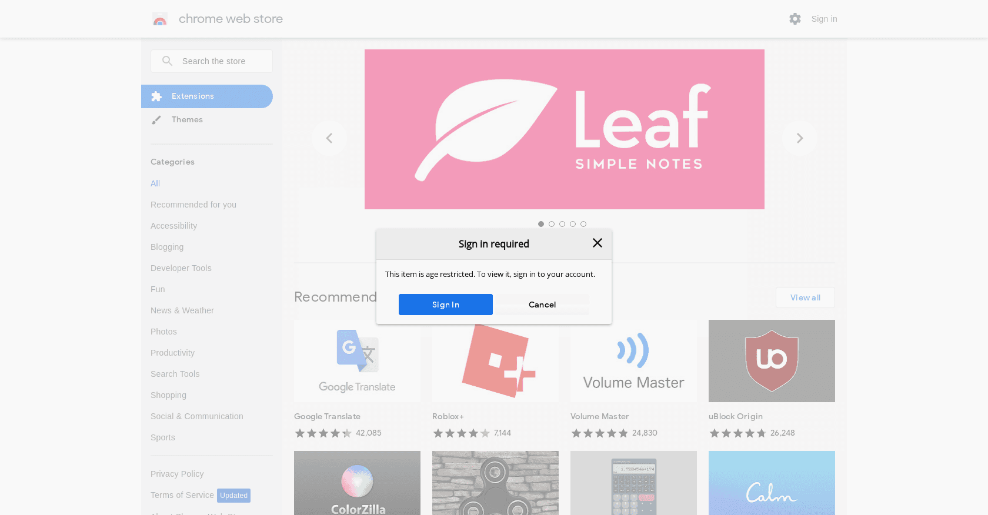This screenshot has width=988, height=515.
Task: Choose the Photos category
Action: 163,332
